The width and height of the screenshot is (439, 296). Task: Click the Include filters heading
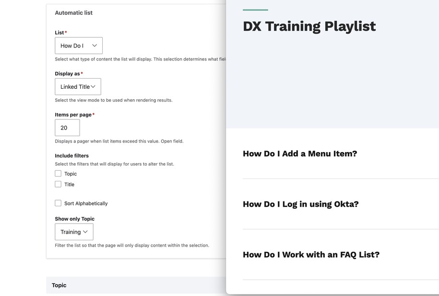pos(71,156)
